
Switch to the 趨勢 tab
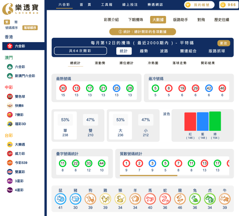(x=144, y=51)
